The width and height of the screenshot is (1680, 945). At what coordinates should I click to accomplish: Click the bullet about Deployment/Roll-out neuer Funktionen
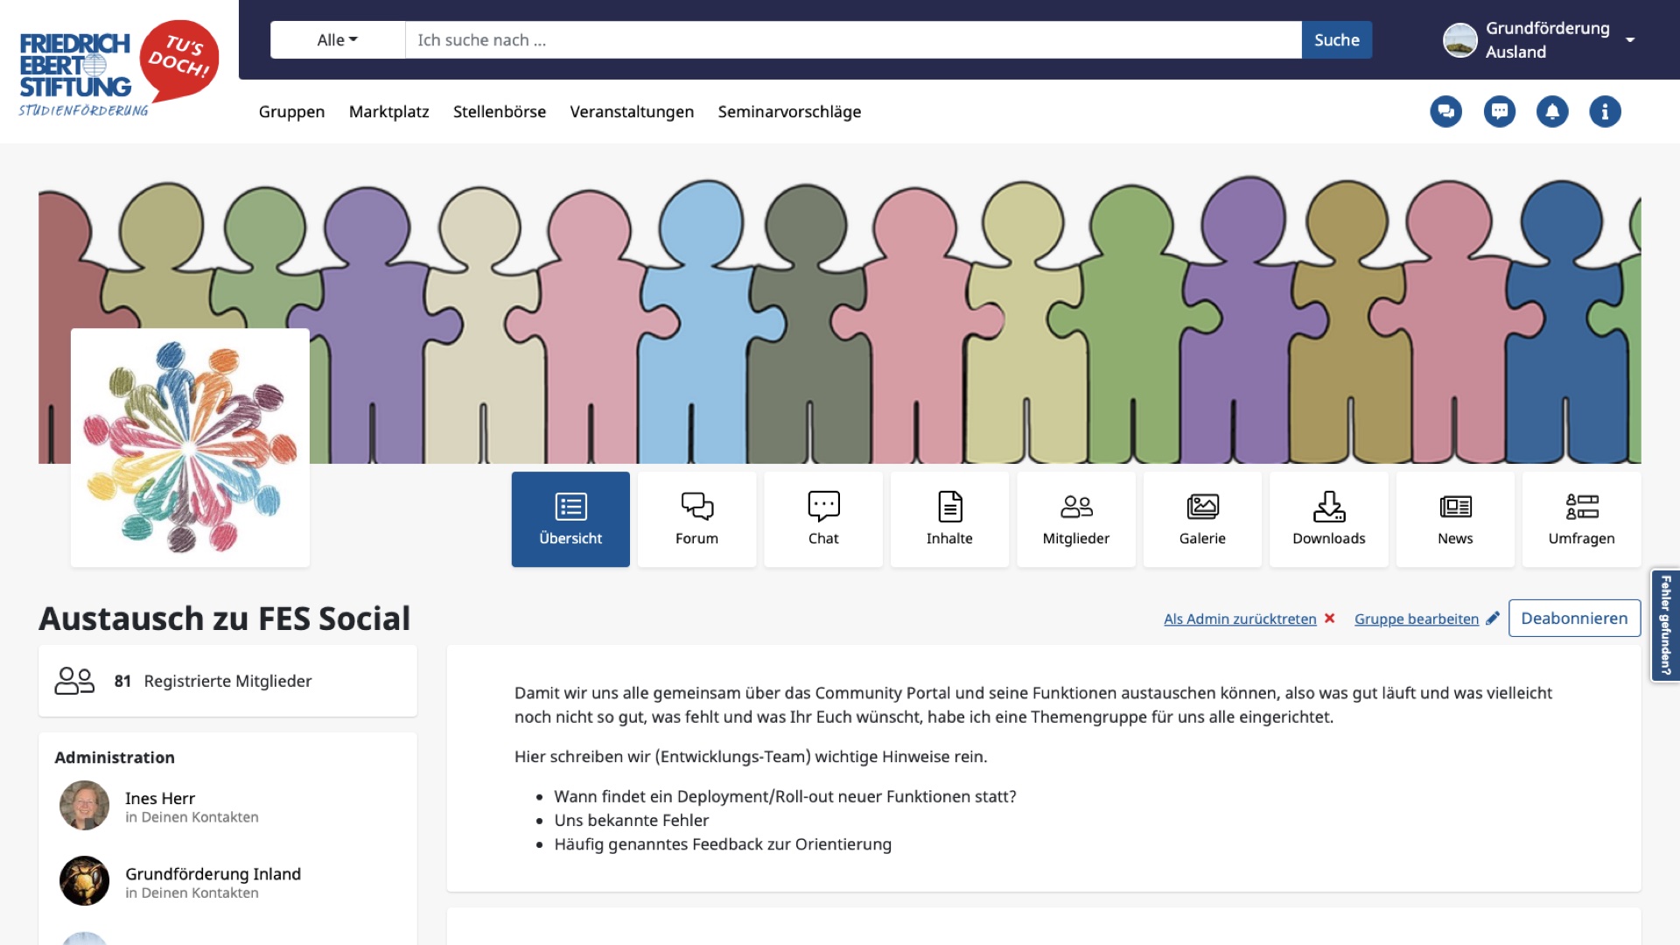[785, 797]
